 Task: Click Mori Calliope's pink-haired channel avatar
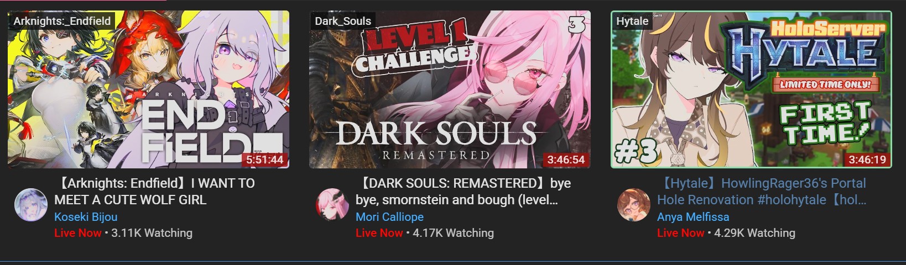pos(332,205)
